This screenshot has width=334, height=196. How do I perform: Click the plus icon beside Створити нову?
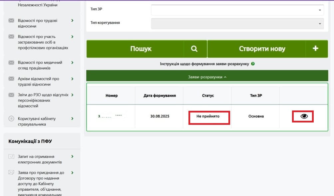tap(315, 49)
